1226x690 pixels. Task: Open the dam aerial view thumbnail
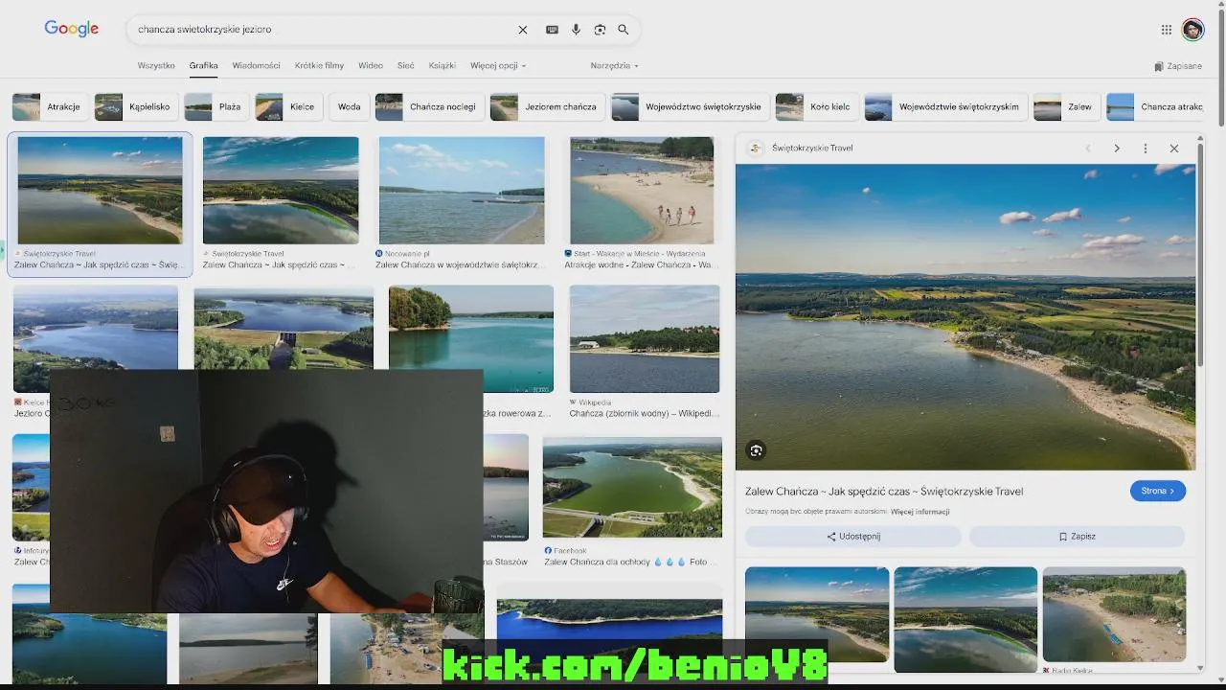pyautogui.click(x=284, y=327)
